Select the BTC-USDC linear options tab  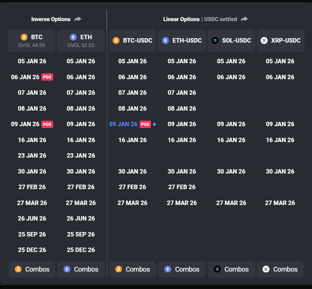[x=133, y=41]
